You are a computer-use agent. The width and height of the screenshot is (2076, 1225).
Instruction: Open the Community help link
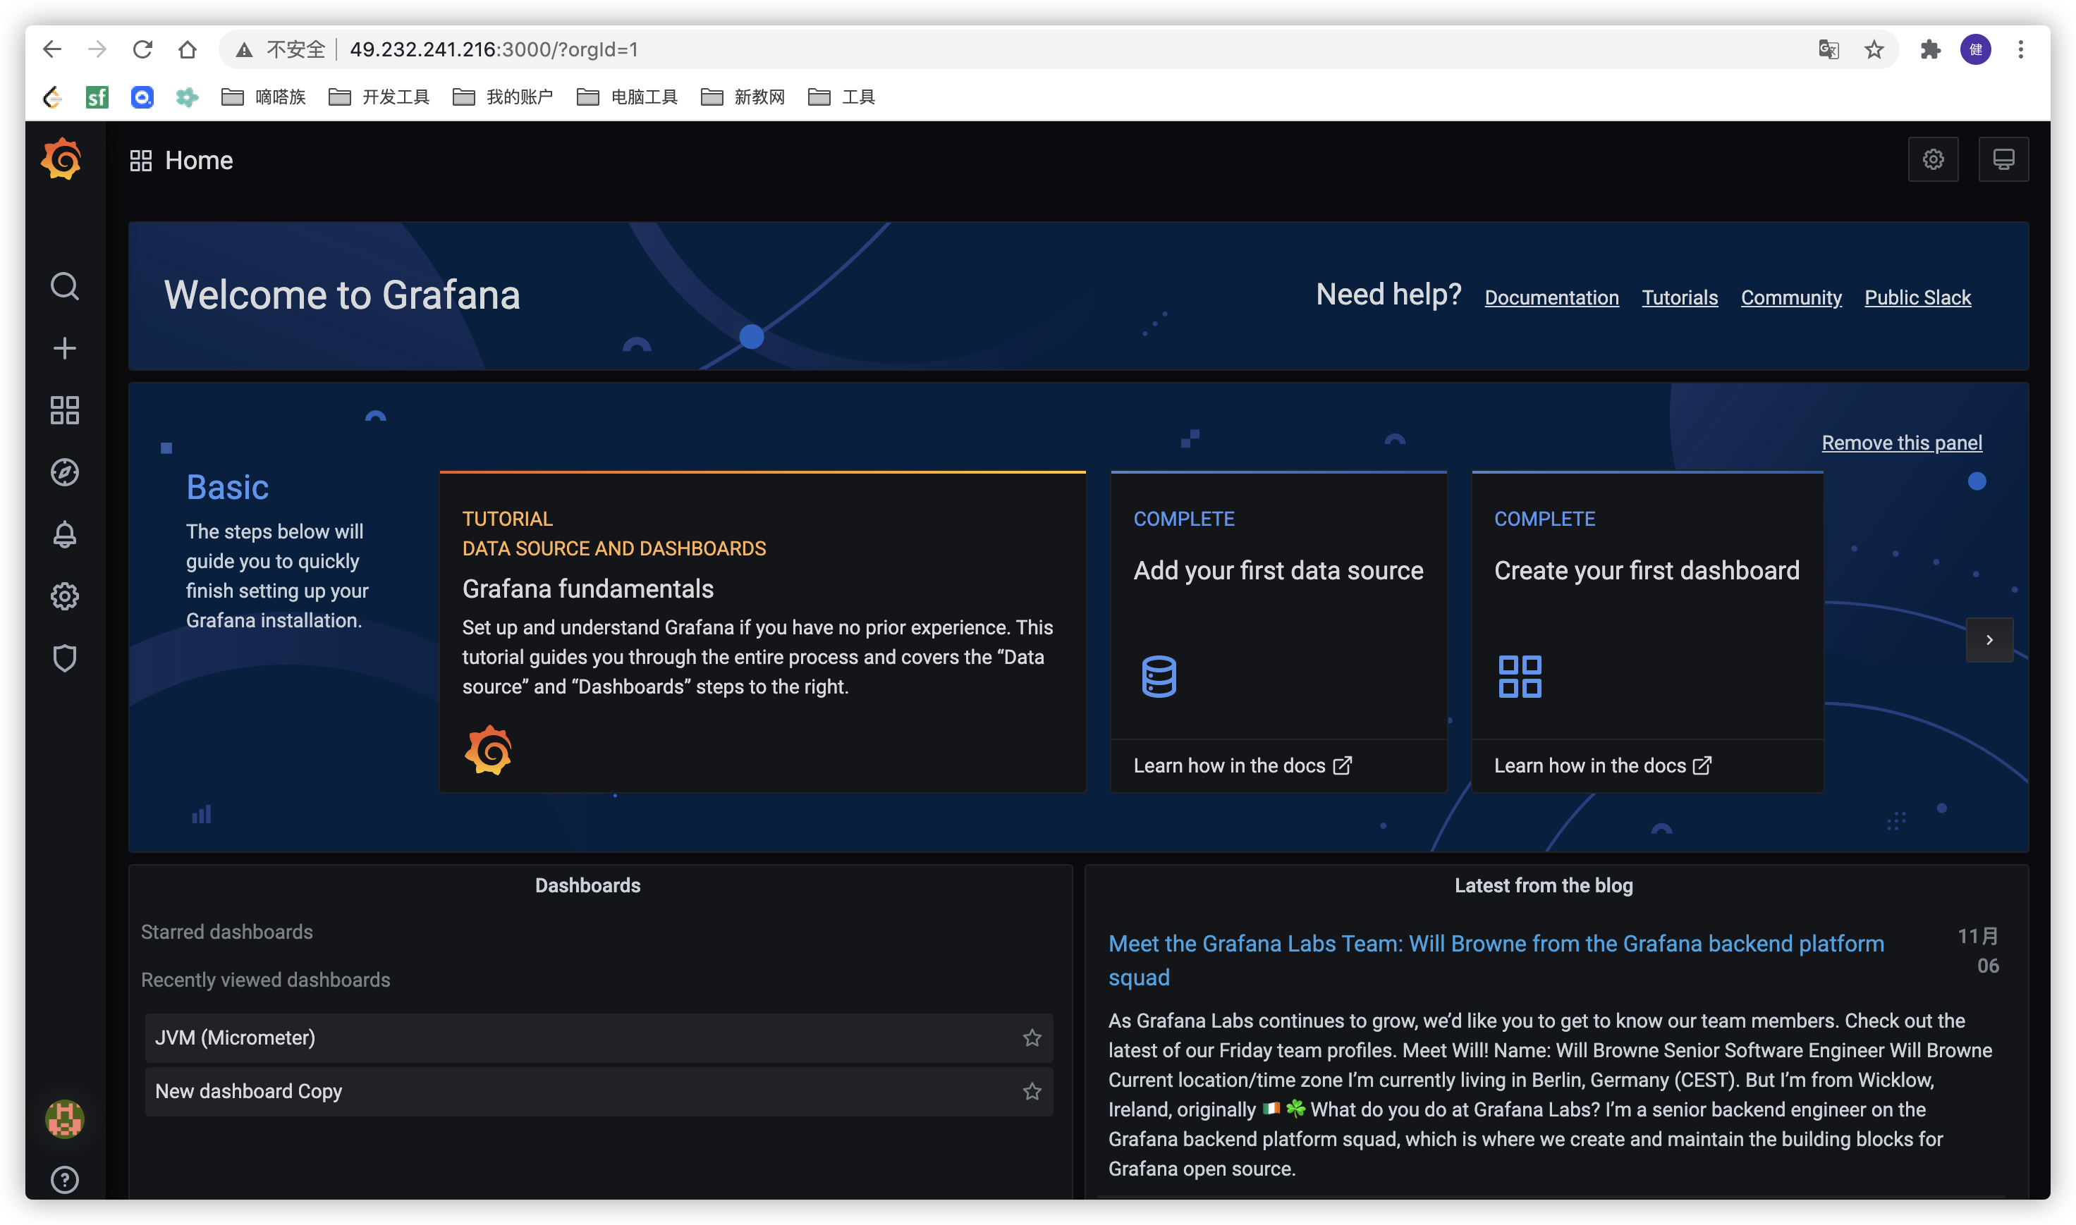pyautogui.click(x=1791, y=297)
